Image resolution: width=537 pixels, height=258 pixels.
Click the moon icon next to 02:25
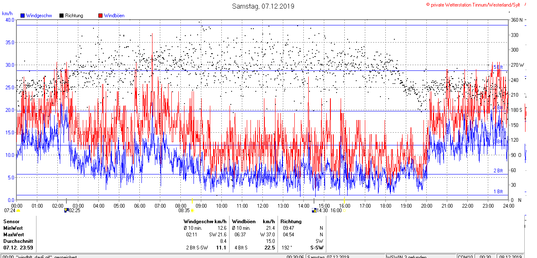(66, 210)
